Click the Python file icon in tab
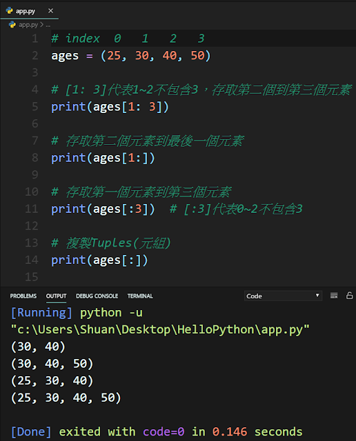This screenshot has height=441, width=356. click(x=9, y=11)
